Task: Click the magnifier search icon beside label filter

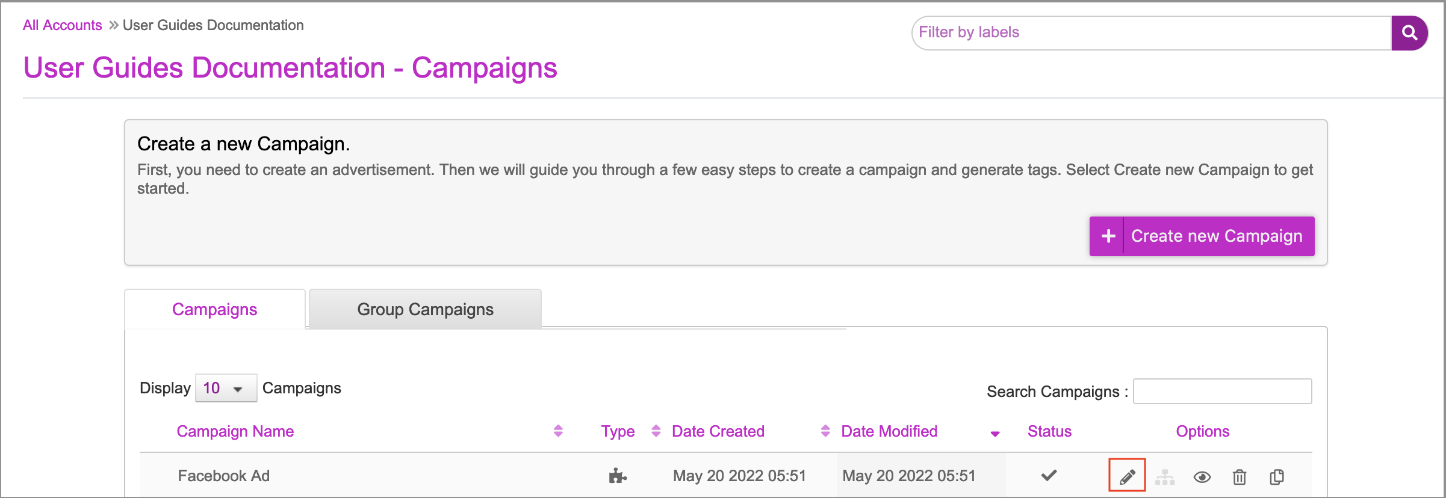Action: tap(1409, 32)
